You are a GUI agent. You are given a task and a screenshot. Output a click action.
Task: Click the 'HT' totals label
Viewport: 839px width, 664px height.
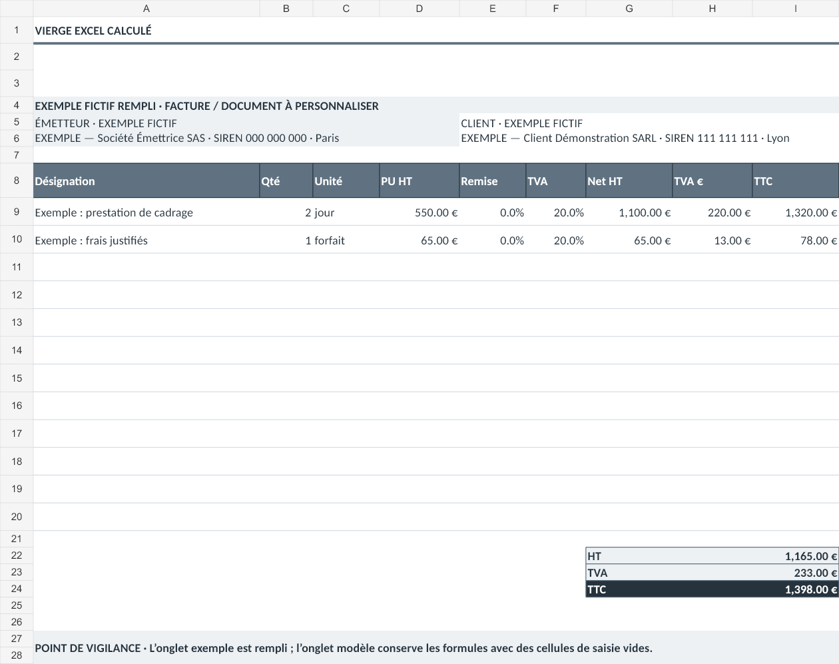click(x=629, y=556)
